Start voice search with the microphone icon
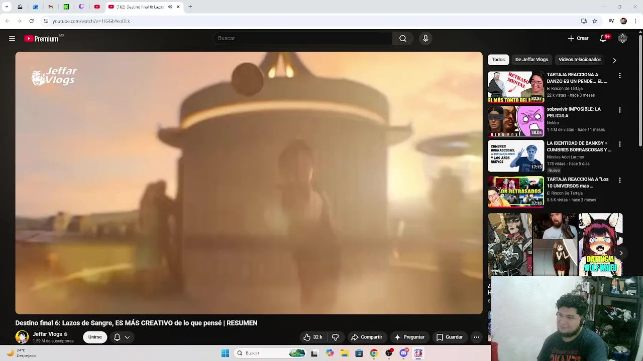Viewport: 643px width, 361px height. [425, 39]
